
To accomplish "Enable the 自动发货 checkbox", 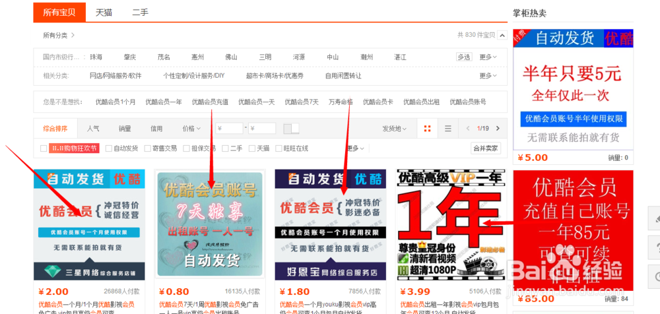I will pos(109,148).
